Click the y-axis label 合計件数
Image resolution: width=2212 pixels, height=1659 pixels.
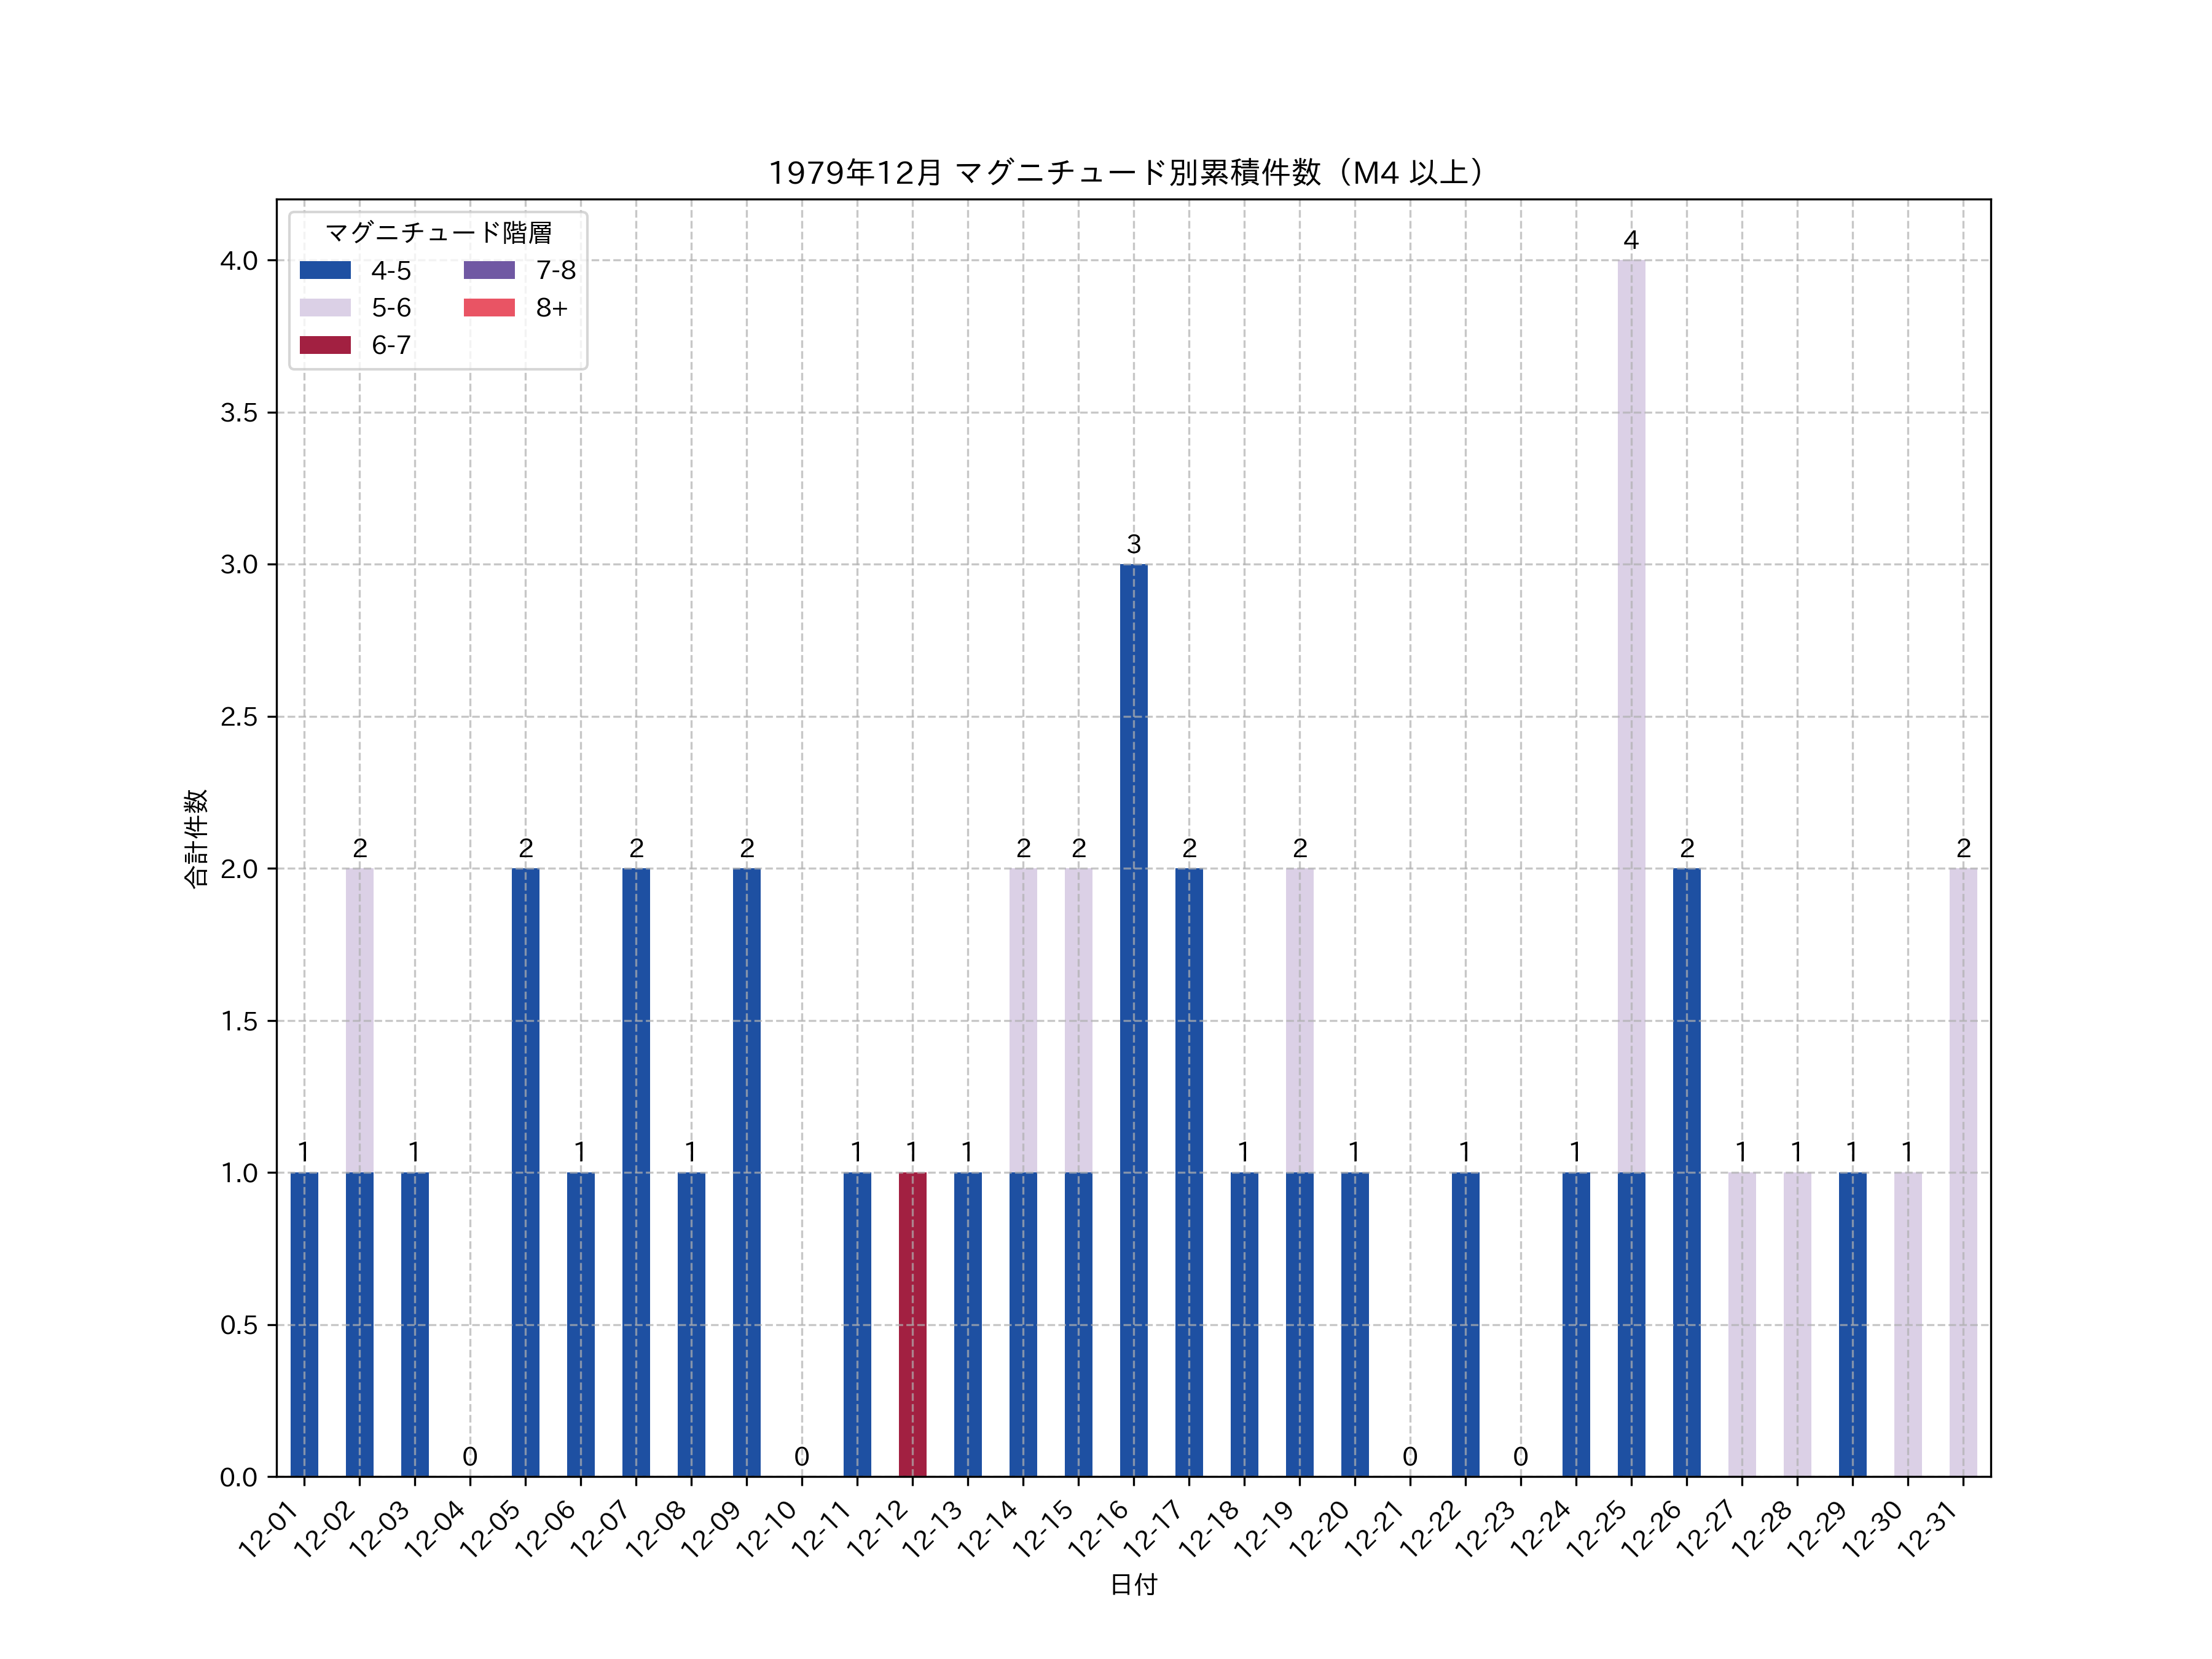tap(195, 838)
